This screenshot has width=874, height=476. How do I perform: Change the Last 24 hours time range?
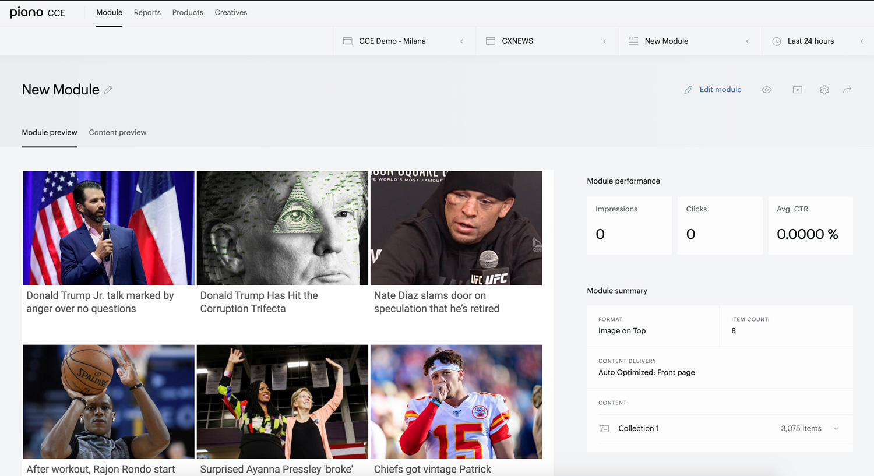818,41
